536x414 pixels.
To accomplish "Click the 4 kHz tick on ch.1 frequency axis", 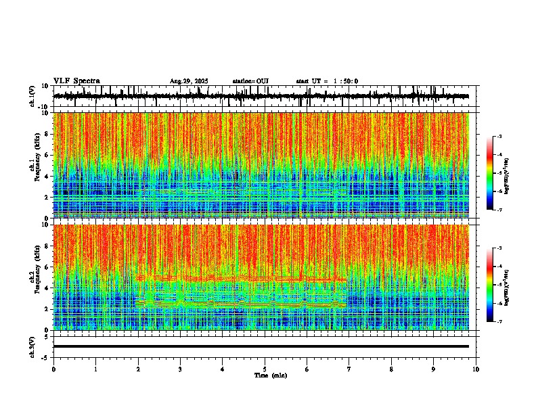I will click(47, 177).
